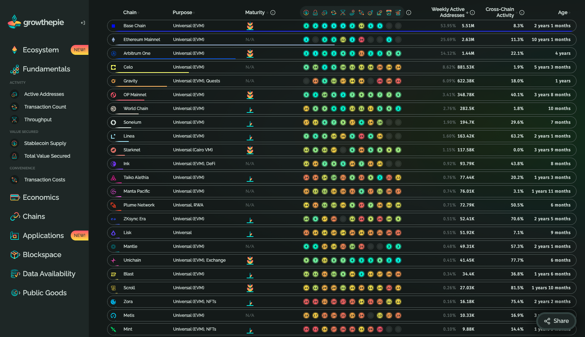Click the info icon after the metric icons row
Viewport: 585px width, 337px height.
click(x=409, y=13)
